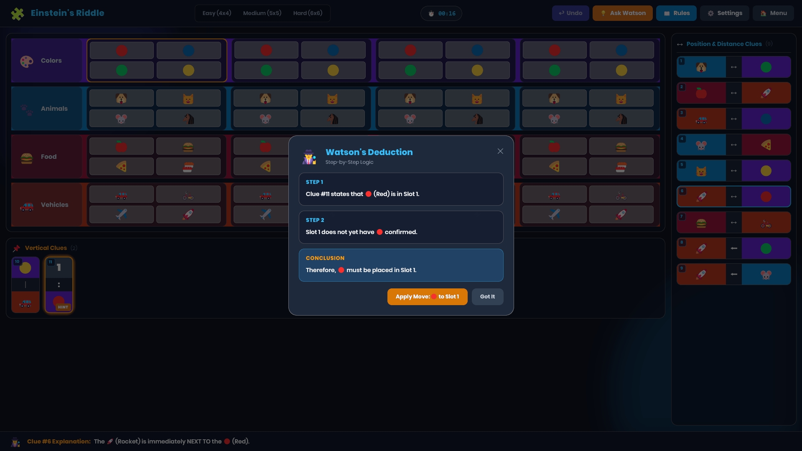Select the horse in slot 3
The width and height of the screenshot is (802, 451).
477,118
